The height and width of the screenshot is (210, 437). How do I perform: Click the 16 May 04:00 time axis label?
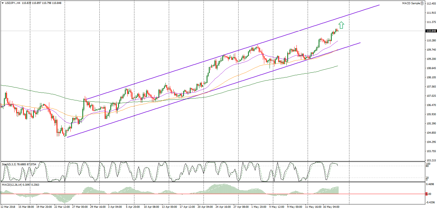tap(332, 207)
